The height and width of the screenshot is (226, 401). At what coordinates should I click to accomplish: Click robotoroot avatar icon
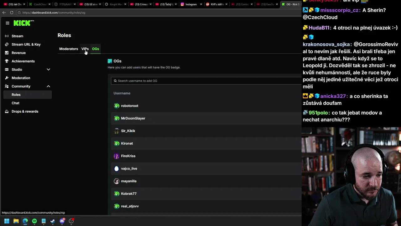click(x=117, y=106)
